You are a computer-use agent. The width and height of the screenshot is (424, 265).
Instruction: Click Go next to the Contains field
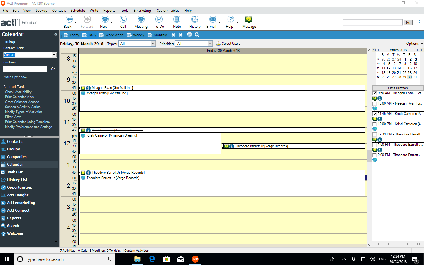(x=53, y=69)
